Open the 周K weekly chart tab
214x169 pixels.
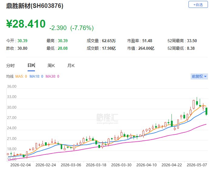(51, 66)
